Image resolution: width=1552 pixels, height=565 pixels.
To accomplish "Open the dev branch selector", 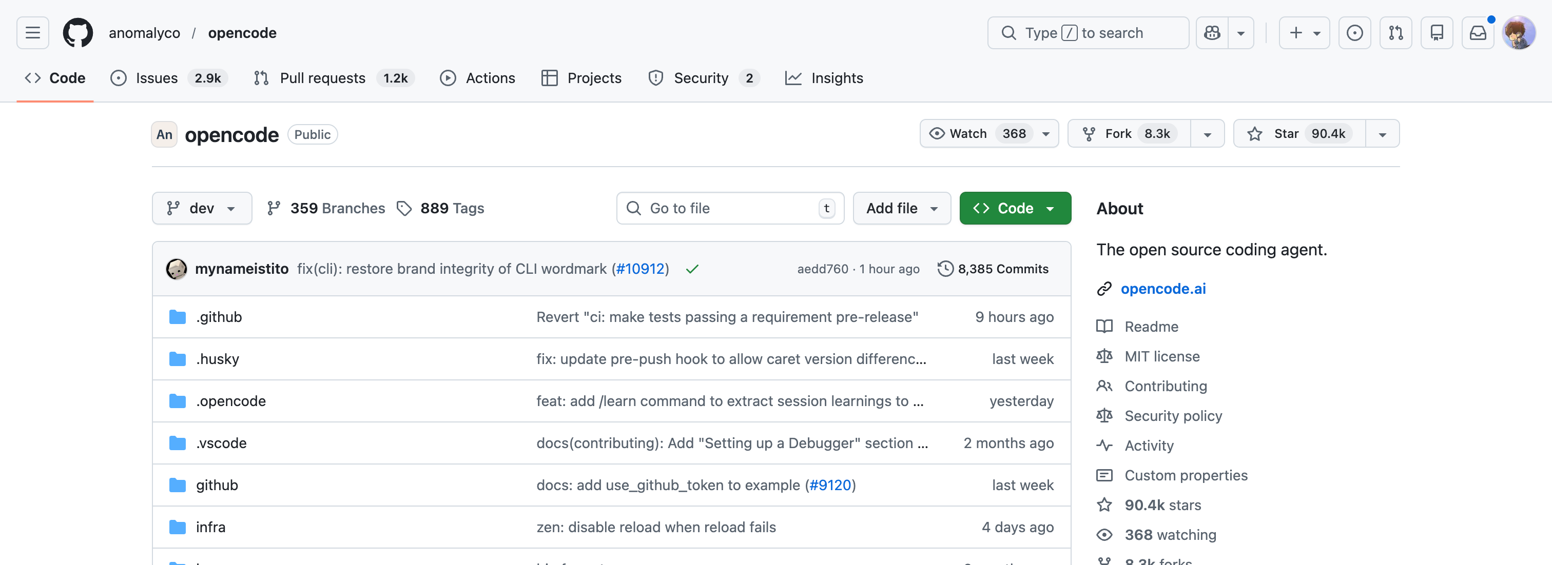I will click(x=202, y=208).
